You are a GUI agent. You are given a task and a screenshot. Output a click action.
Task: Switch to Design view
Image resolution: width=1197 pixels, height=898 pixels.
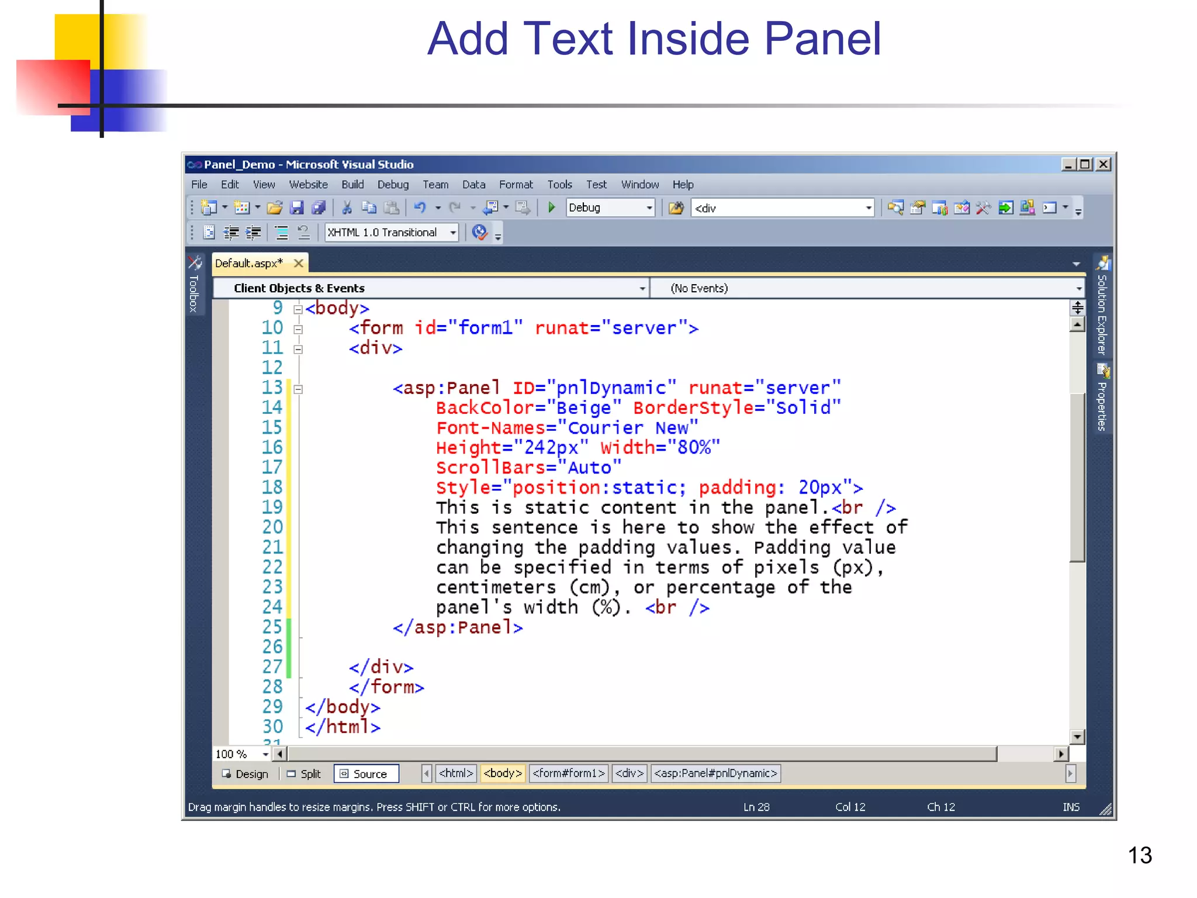click(x=245, y=773)
